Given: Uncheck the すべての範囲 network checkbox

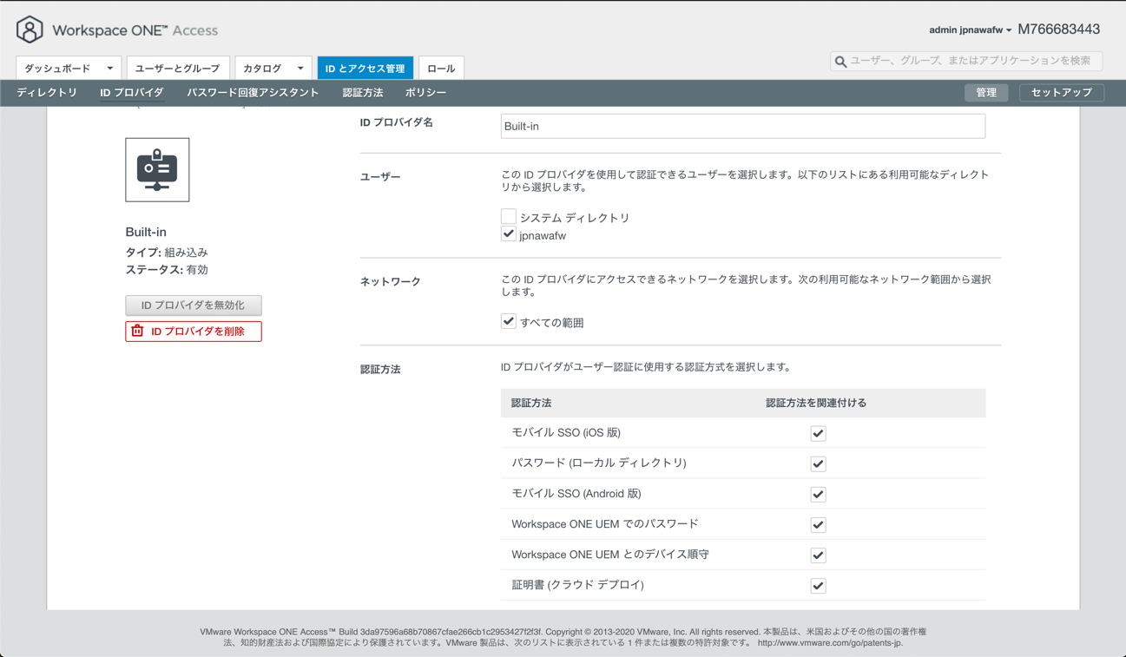Looking at the screenshot, I should [x=509, y=320].
